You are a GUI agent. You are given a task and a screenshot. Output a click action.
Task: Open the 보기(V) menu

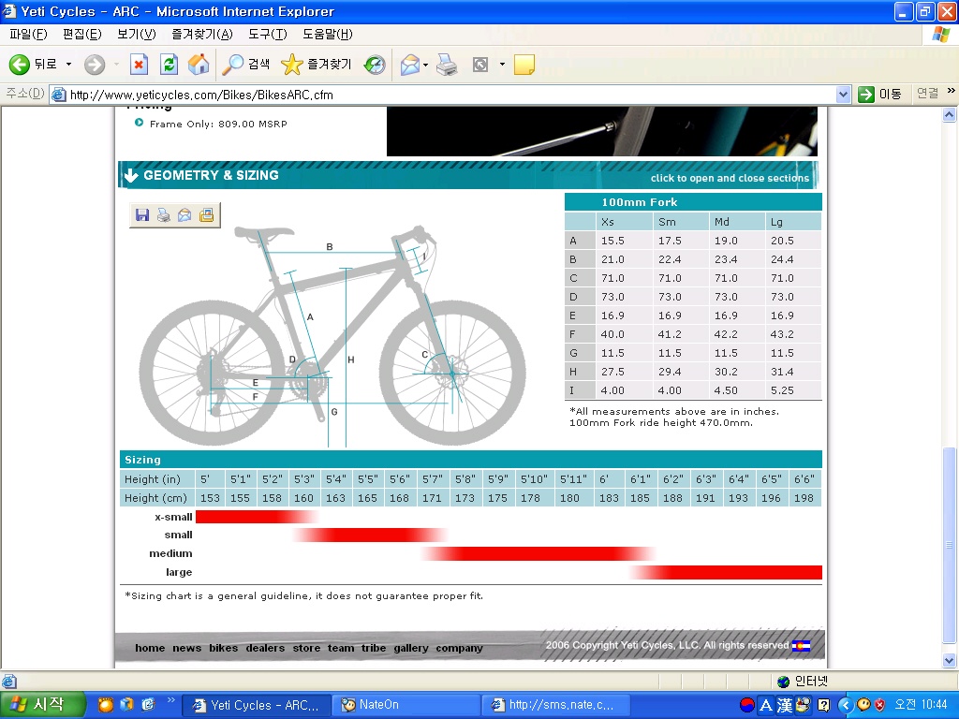pos(137,35)
